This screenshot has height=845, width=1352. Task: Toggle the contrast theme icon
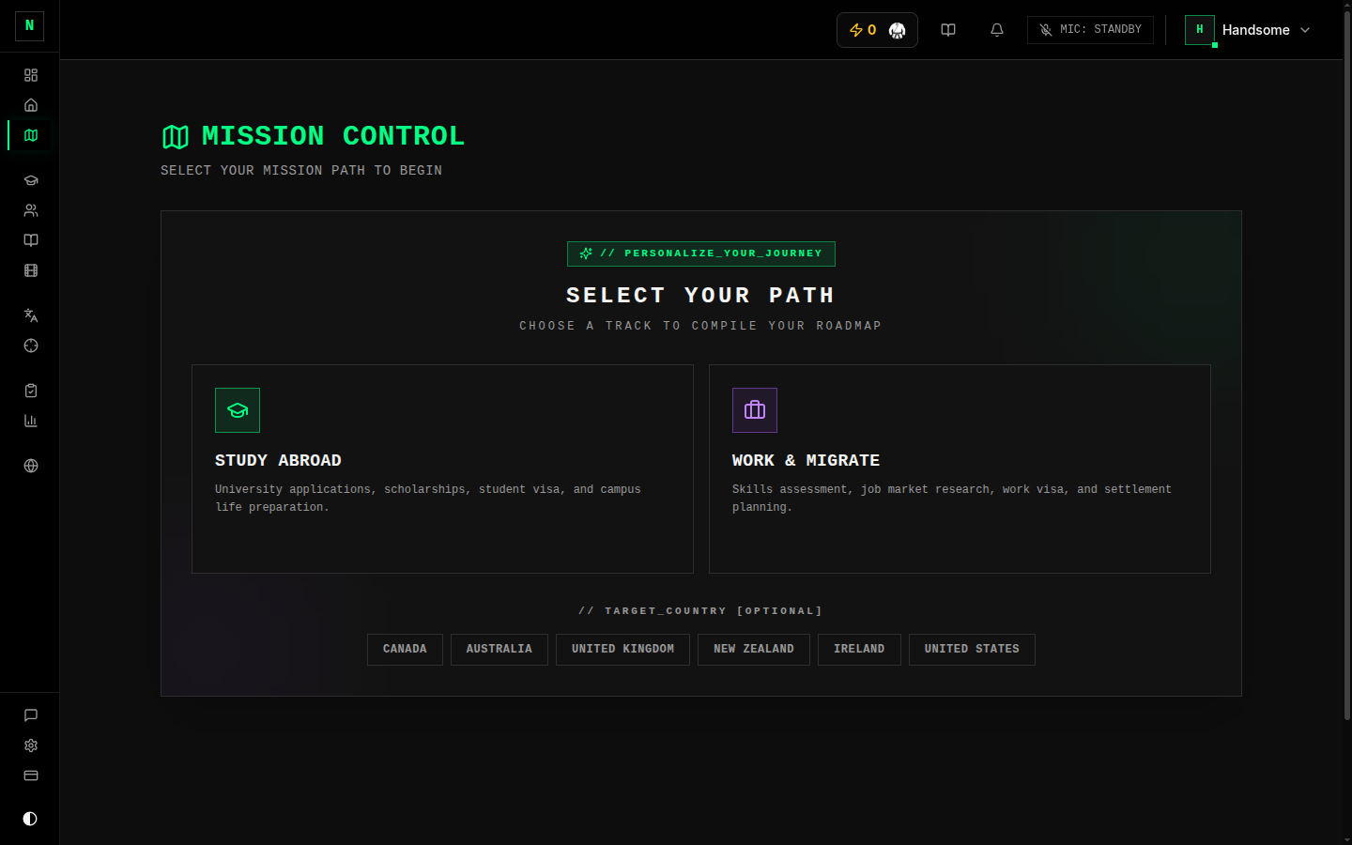click(x=30, y=819)
